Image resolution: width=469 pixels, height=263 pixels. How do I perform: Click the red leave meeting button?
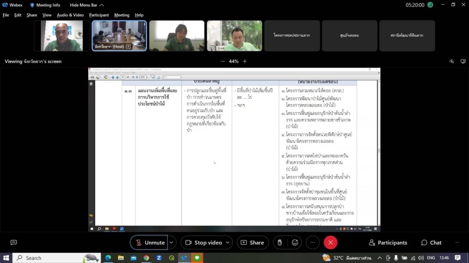click(330, 242)
